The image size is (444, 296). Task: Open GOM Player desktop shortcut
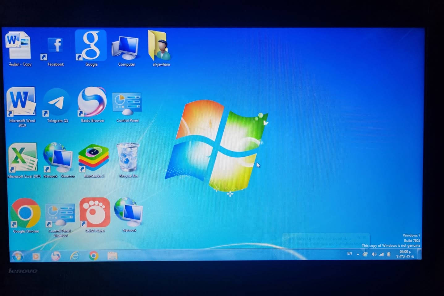[95, 213]
